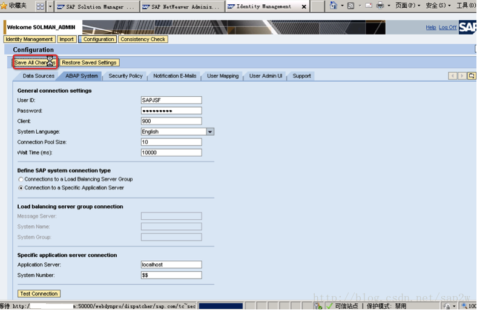Click the 保护模式: 禁用 status text

386,306
